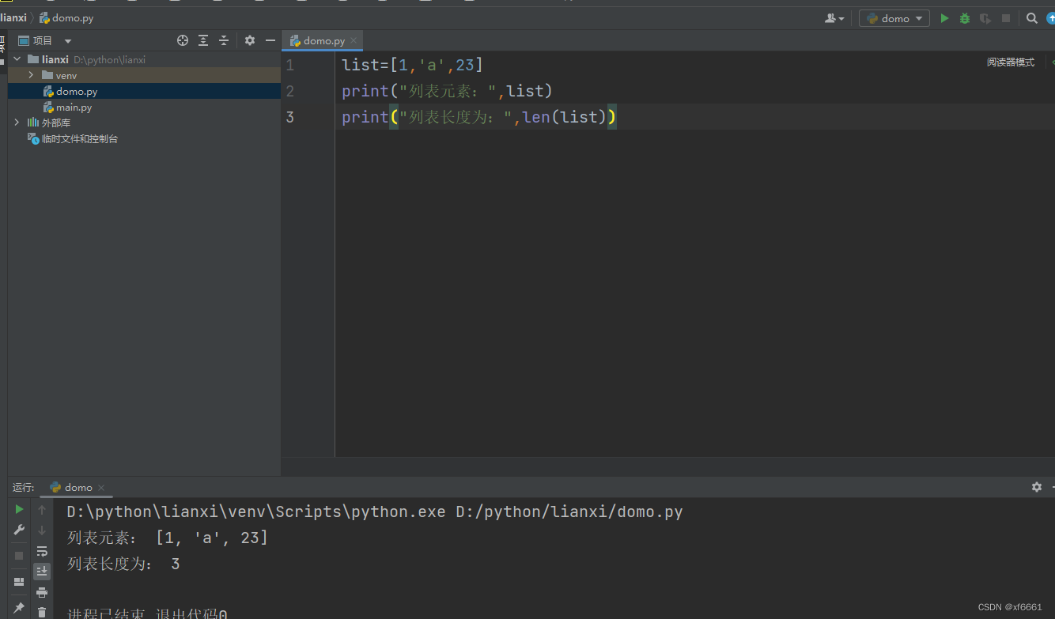The image size is (1055, 619).
Task: Click the print("列表元素：",list) line
Action: pos(447,91)
